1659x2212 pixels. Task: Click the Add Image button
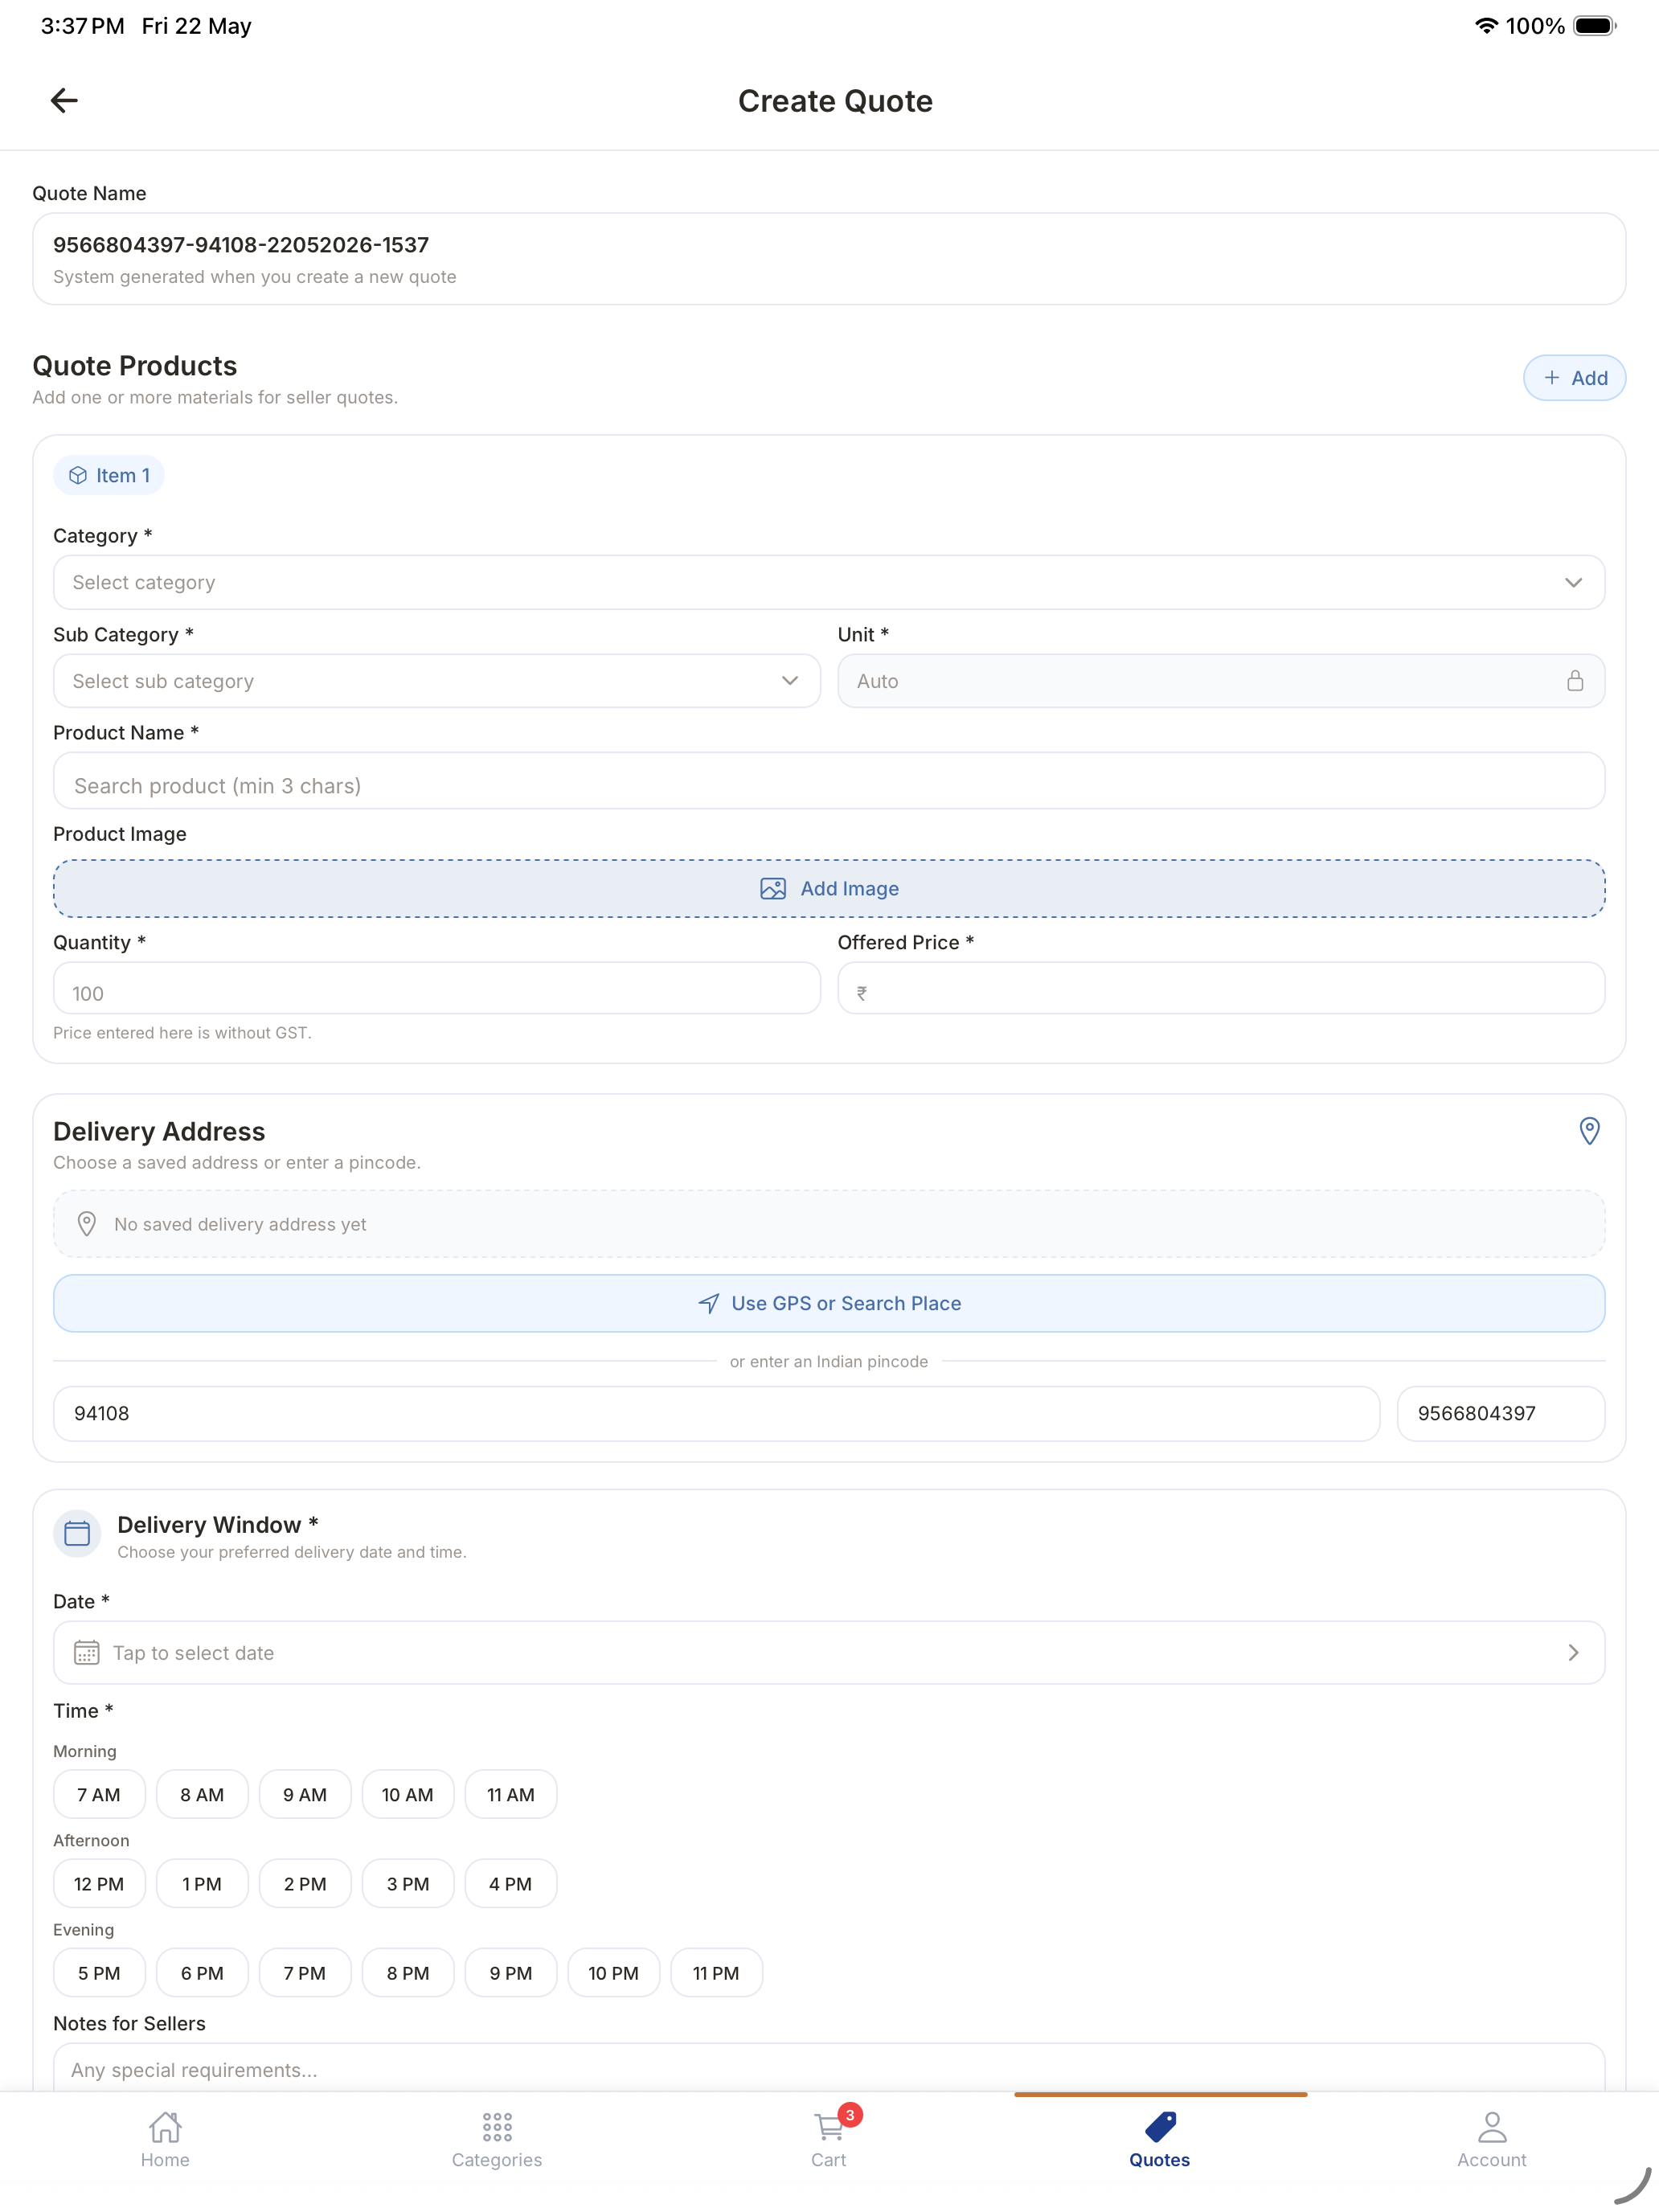(829, 889)
